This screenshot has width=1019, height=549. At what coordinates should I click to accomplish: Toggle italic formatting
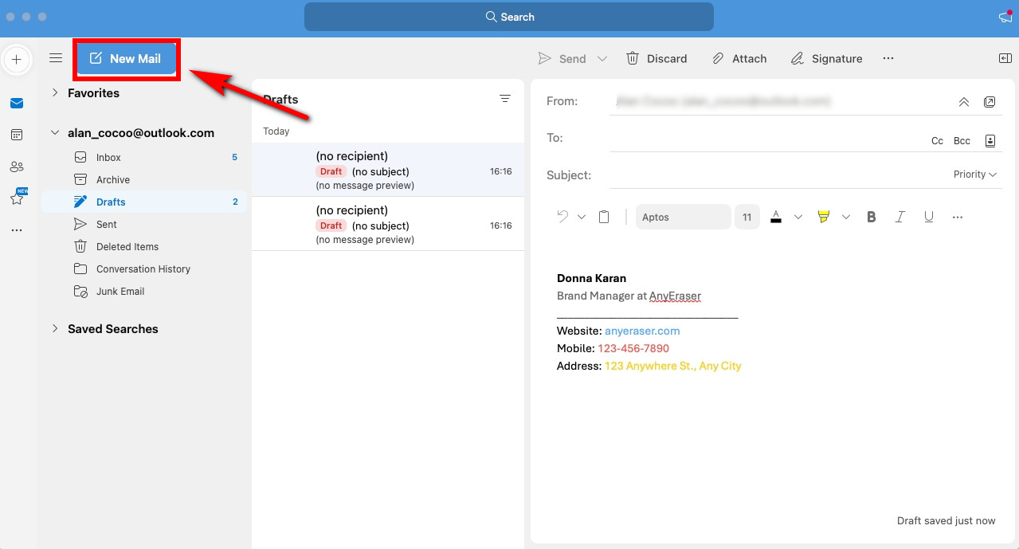click(900, 217)
